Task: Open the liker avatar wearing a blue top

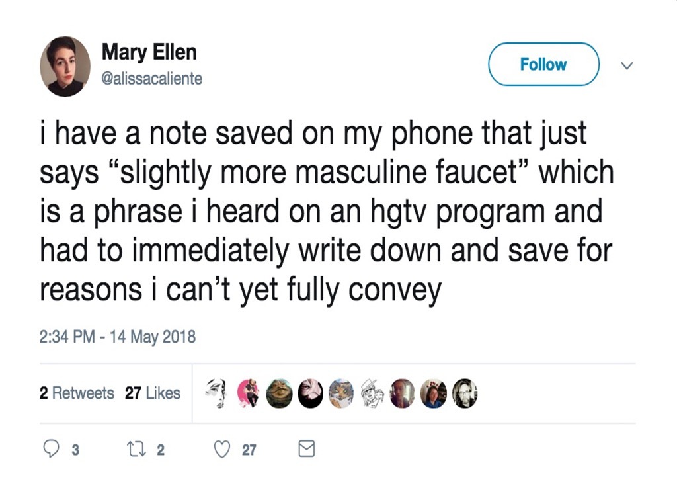Action: tap(434, 393)
